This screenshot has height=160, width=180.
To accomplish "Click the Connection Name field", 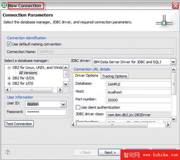I will point(106,52).
